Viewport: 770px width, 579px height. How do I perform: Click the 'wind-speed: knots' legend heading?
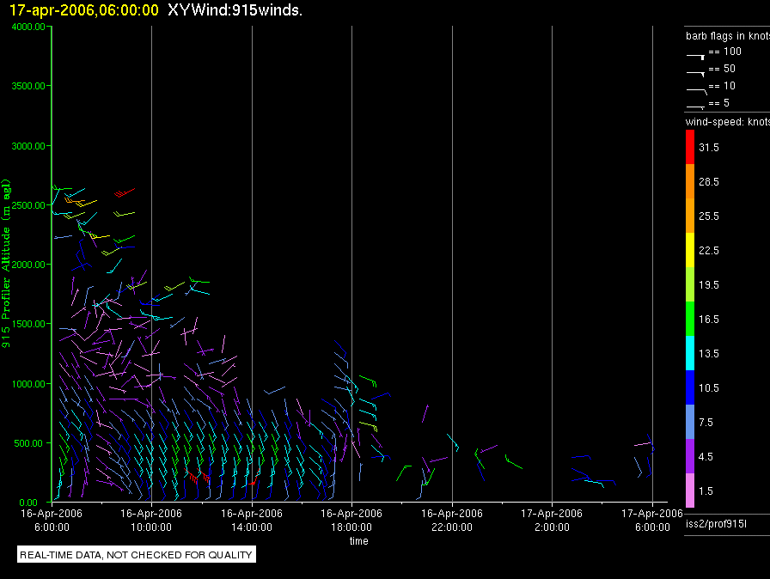[728, 122]
